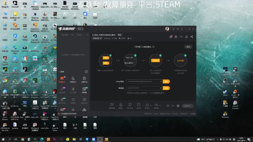Open the gift box icon with red badge

(x=171, y=37)
